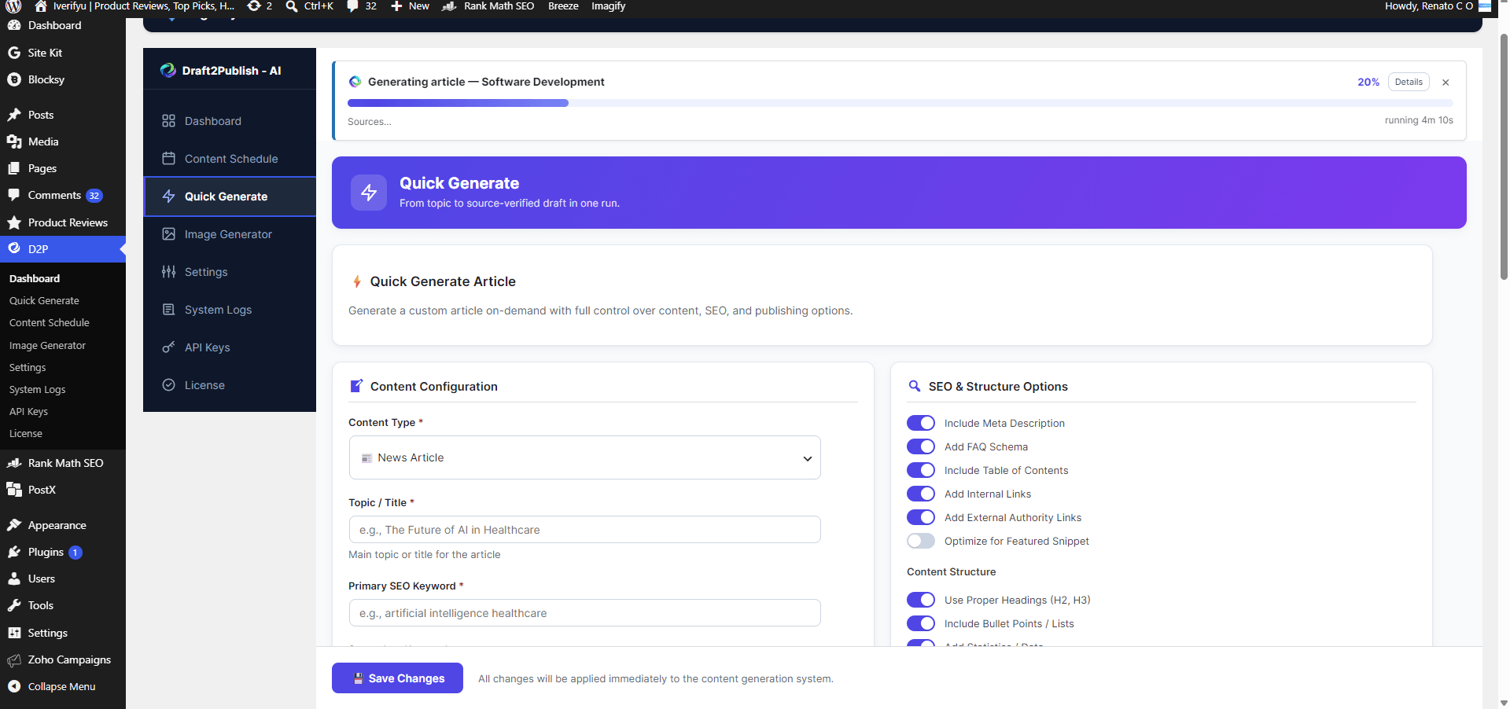
Task: Select Breeze in the admin bar
Action: click(563, 6)
